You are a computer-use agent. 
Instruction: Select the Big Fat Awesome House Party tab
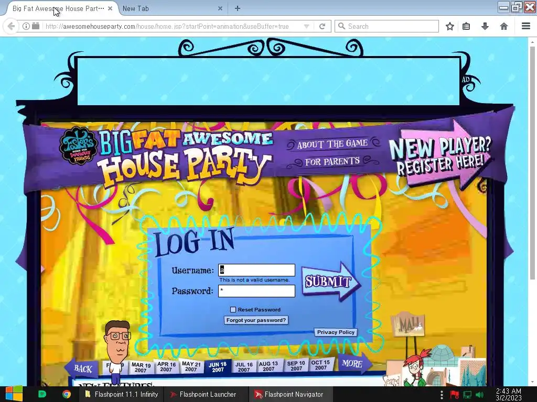click(x=59, y=8)
